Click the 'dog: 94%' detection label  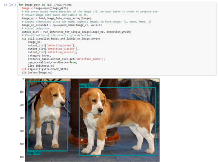click(x=34, y=153)
